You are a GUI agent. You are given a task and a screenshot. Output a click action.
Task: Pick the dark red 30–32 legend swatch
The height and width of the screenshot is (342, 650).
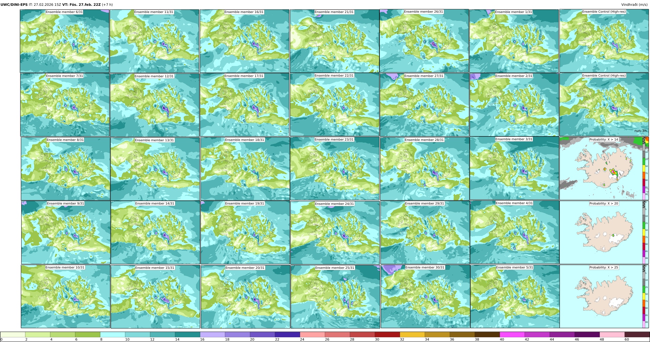(x=387, y=334)
